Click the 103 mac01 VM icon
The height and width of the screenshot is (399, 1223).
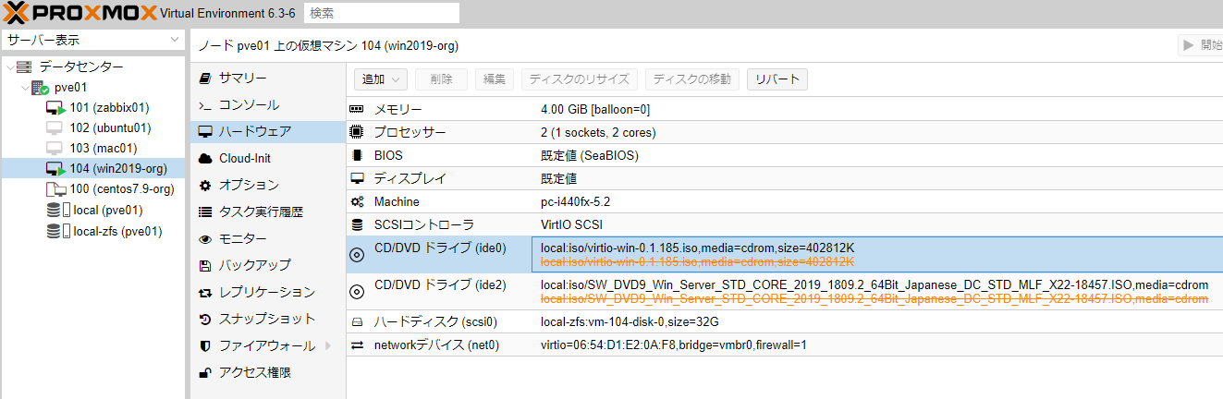pos(55,149)
